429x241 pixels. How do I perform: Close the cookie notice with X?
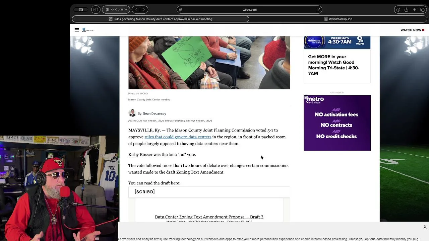click(425, 227)
